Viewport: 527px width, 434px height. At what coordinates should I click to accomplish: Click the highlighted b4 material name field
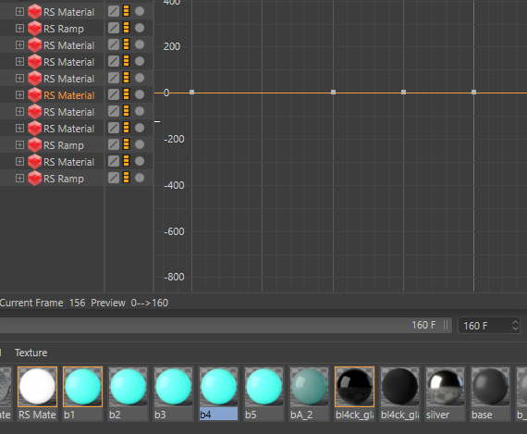click(218, 415)
